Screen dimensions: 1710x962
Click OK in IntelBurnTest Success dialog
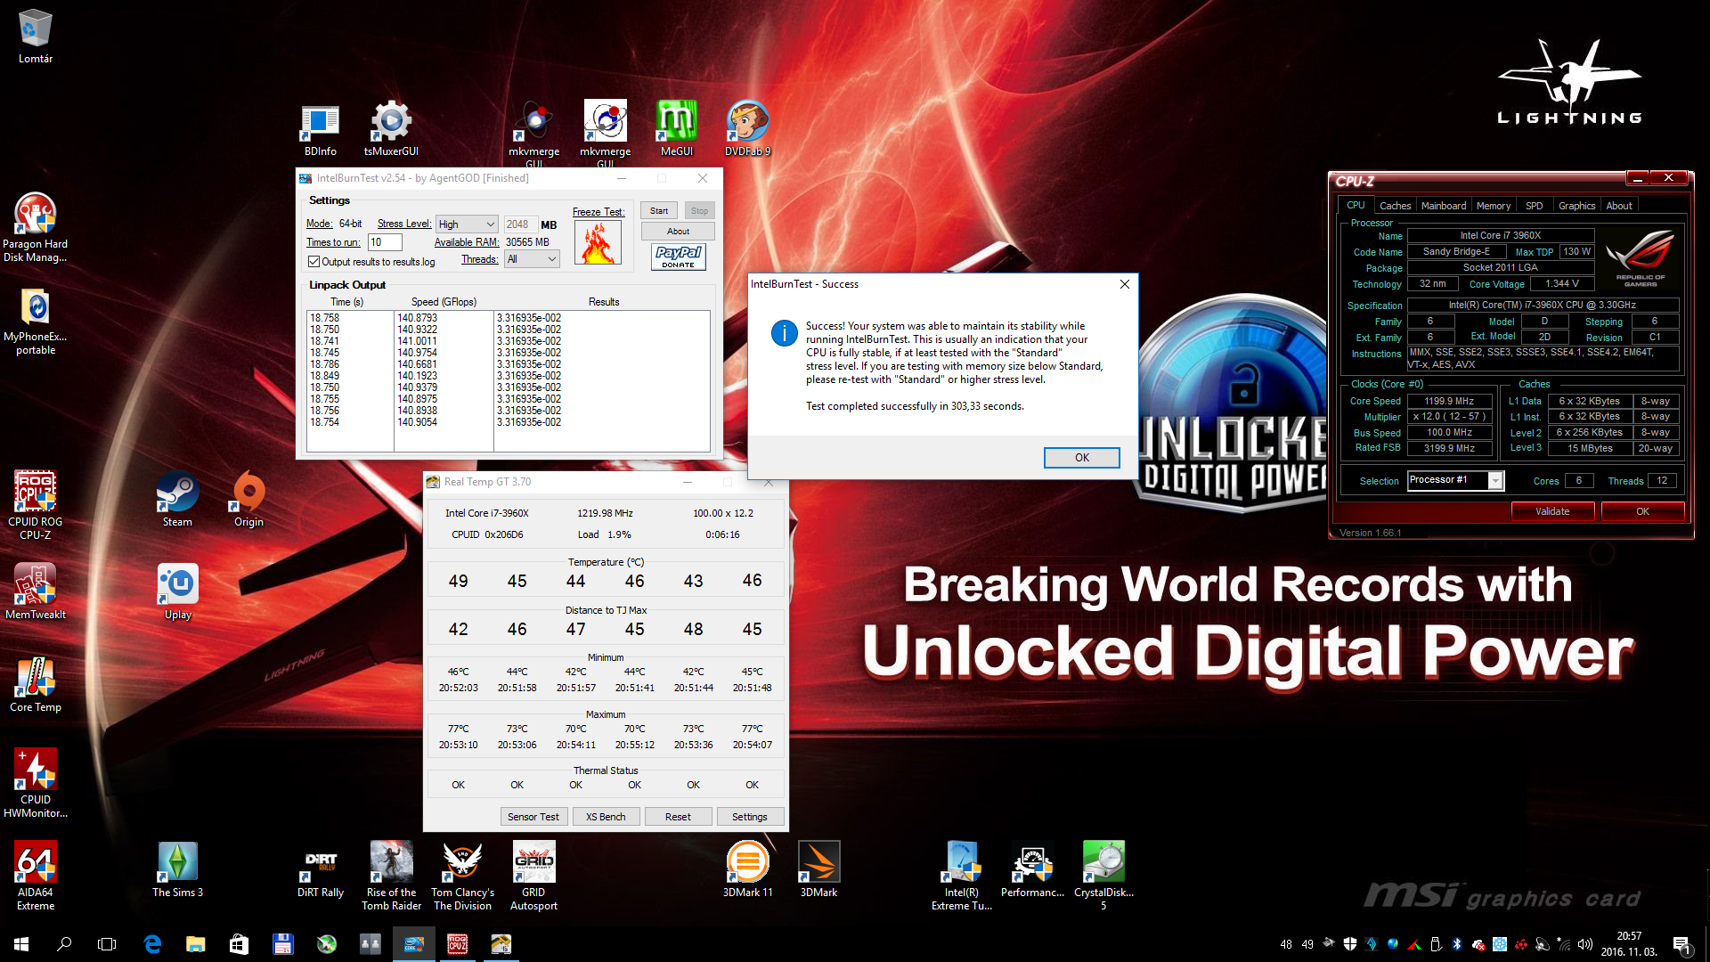pyautogui.click(x=1081, y=458)
